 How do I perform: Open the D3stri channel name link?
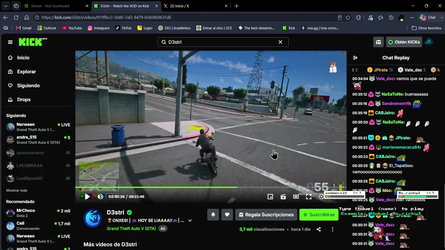pyautogui.click(x=115, y=212)
